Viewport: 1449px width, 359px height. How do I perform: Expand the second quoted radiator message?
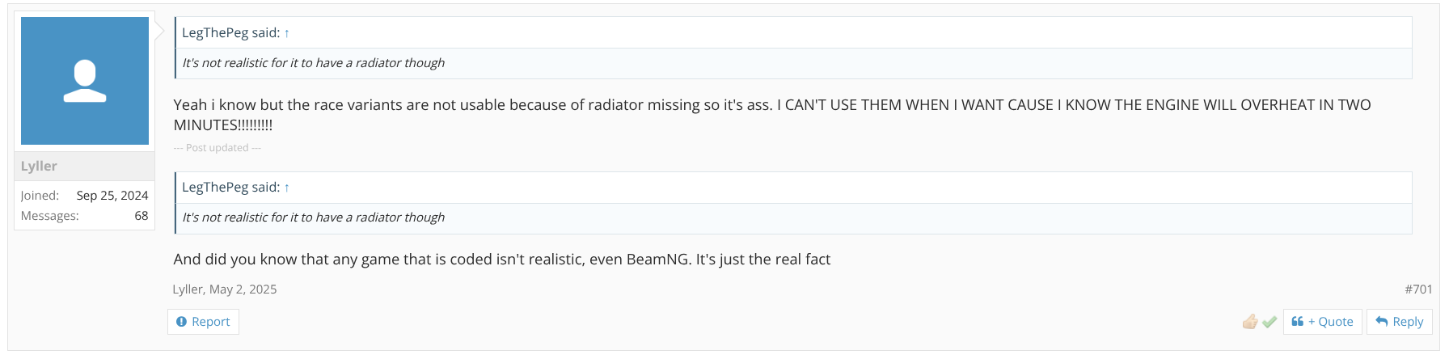point(313,218)
